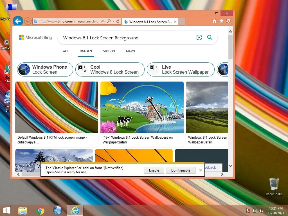Select the Windows 8.1 Lock Screen B... tab
Image resolution: width=288 pixels, height=216 pixels.
click(x=150, y=22)
